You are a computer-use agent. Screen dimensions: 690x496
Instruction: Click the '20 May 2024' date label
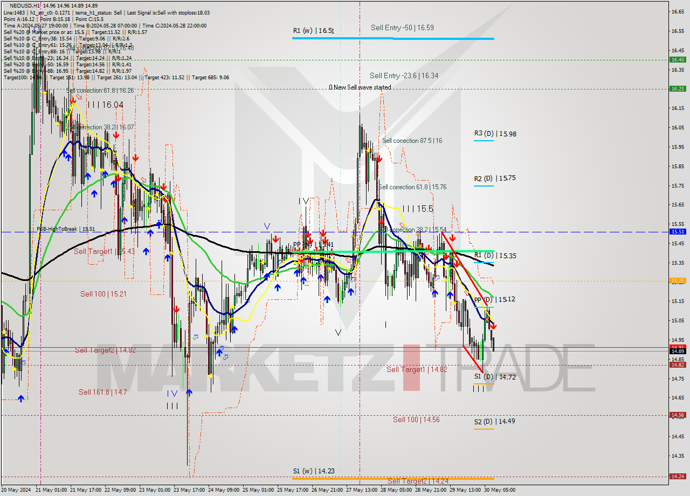click(x=16, y=490)
